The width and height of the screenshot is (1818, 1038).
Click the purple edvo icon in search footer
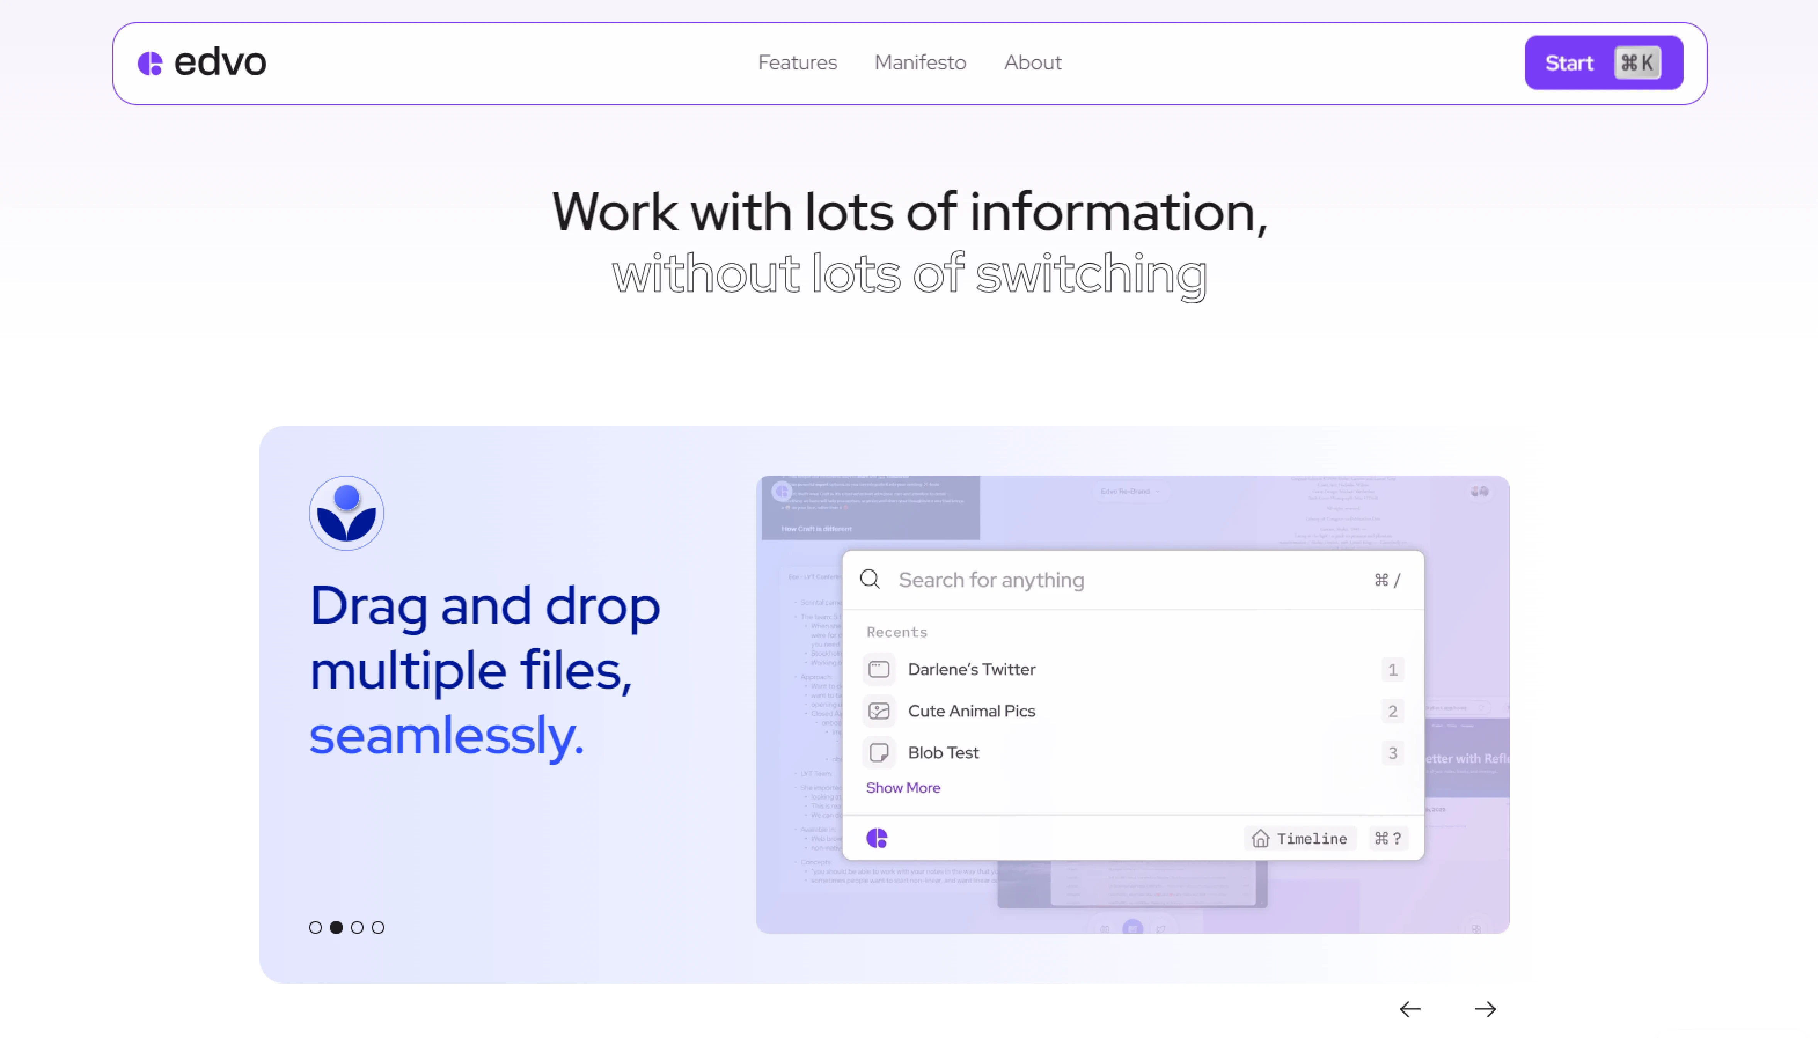point(877,838)
